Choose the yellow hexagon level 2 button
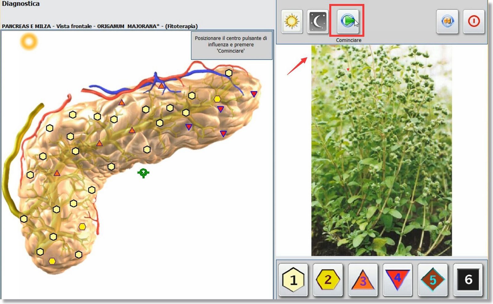Screen dimensions: 493x304 click(328, 279)
